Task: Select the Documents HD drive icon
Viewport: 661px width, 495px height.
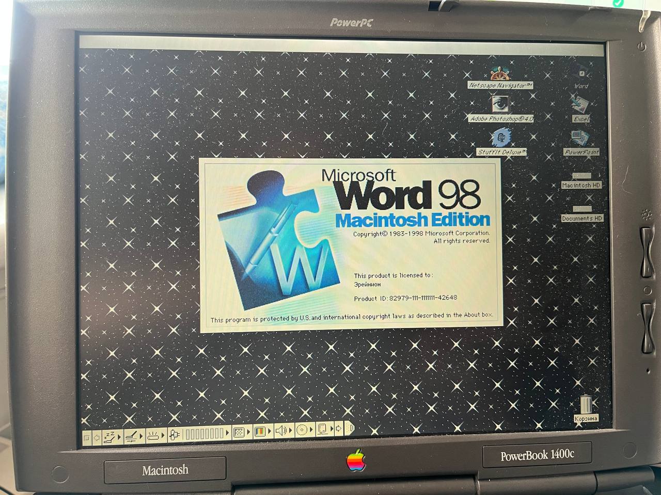Action: coord(581,210)
